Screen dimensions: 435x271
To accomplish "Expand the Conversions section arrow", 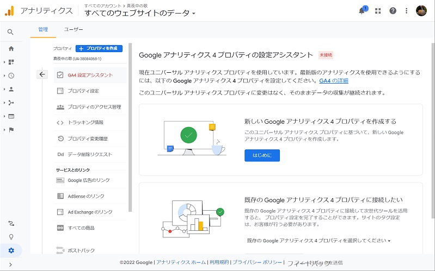I will click(x=4, y=130).
